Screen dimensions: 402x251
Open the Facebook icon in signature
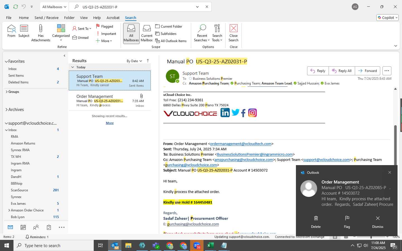click(243, 113)
